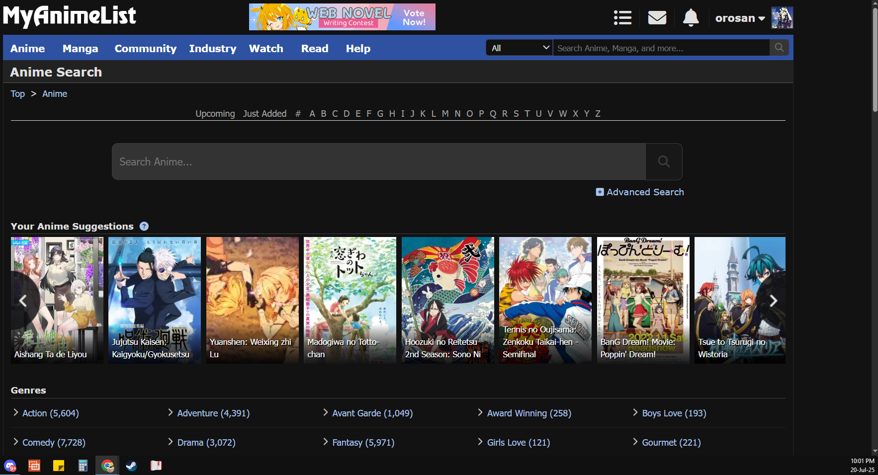Viewport: 878px width, 475px height.
Task: Open Steam from the taskbar
Action: pyautogui.click(x=131, y=466)
